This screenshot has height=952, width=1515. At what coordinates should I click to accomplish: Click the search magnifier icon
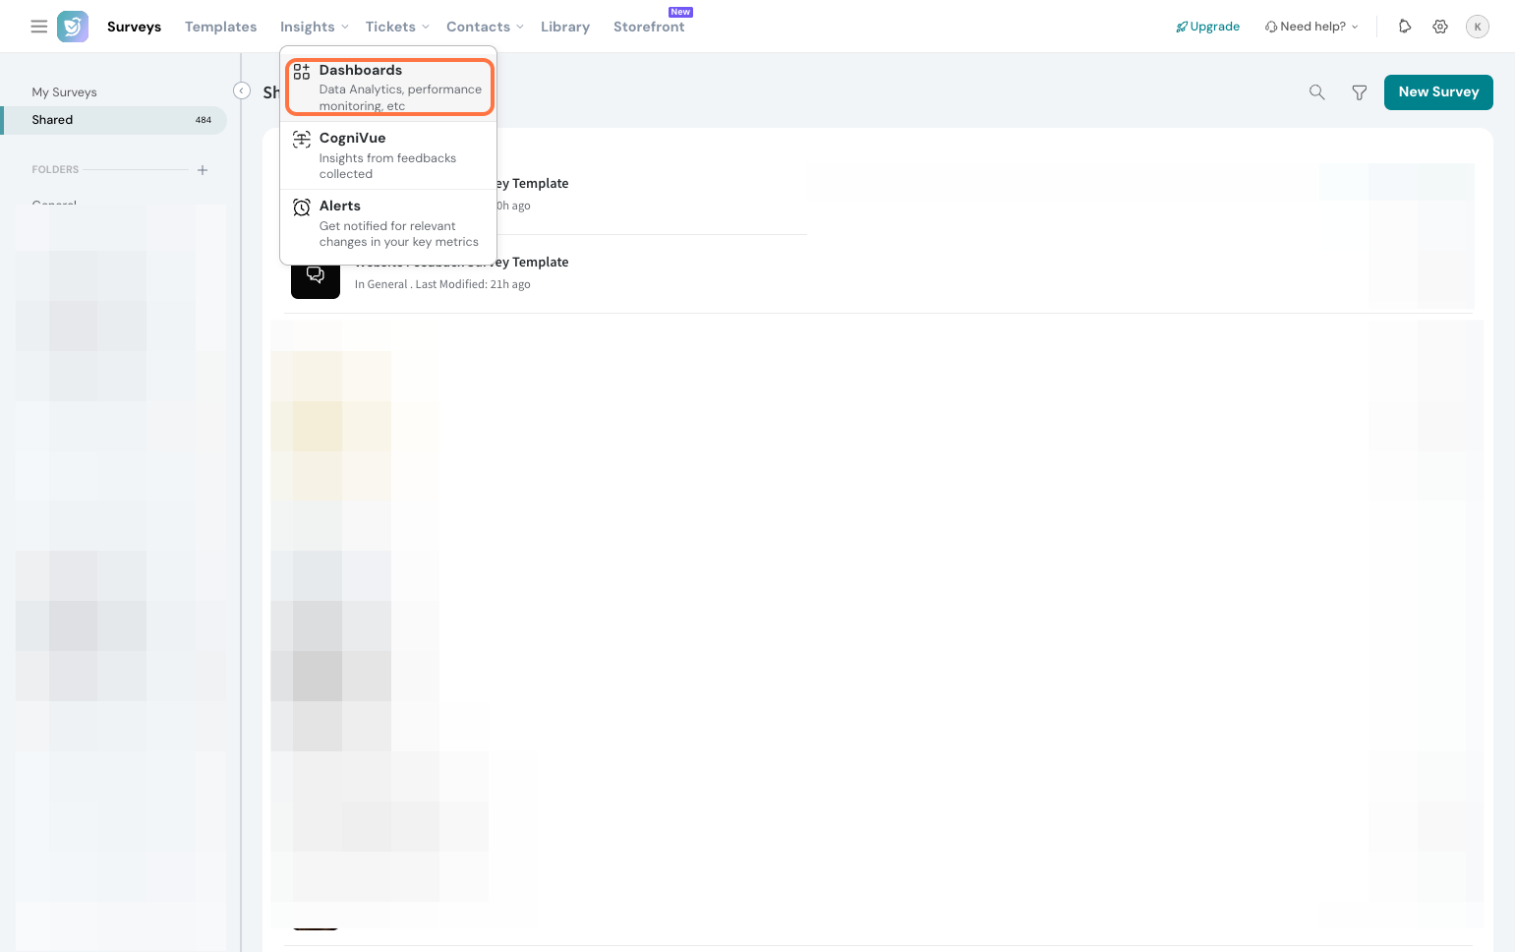(x=1317, y=92)
